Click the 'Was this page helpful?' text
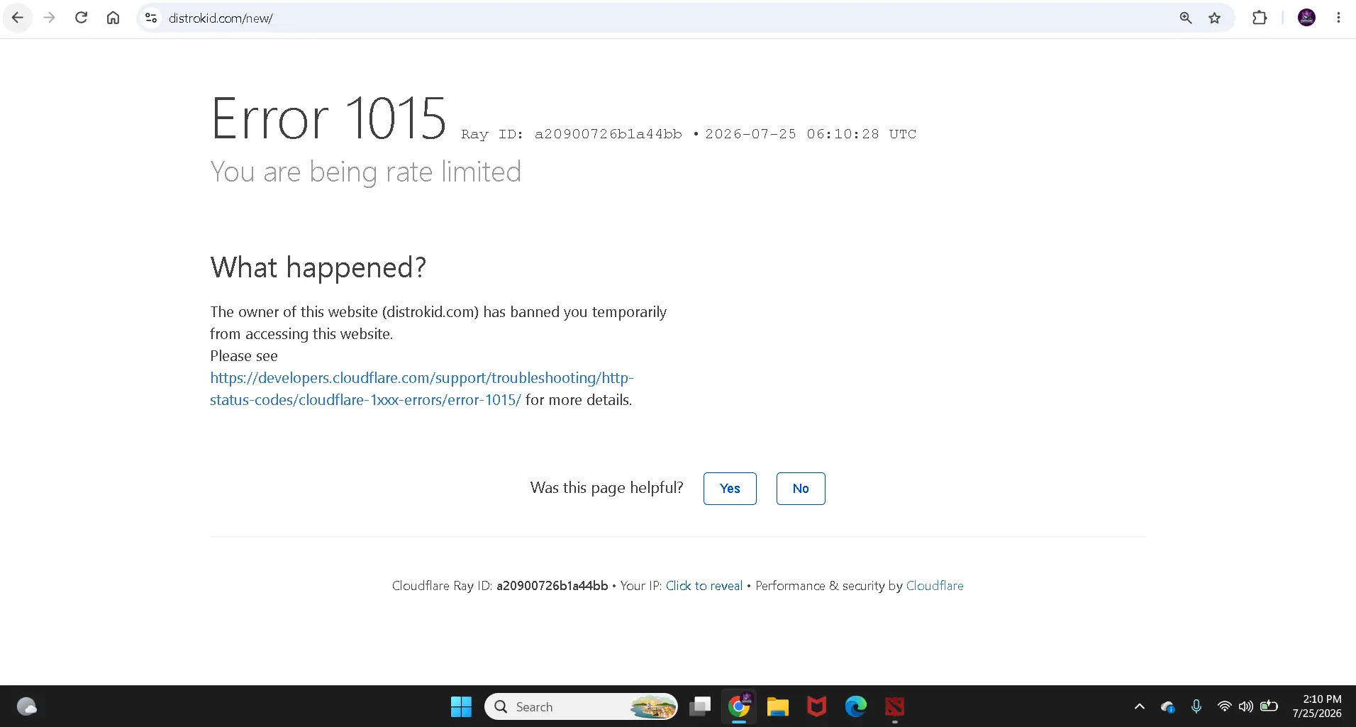Viewport: 1356px width, 727px height. 607,488
